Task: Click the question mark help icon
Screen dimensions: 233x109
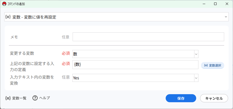Action: point(35,98)
